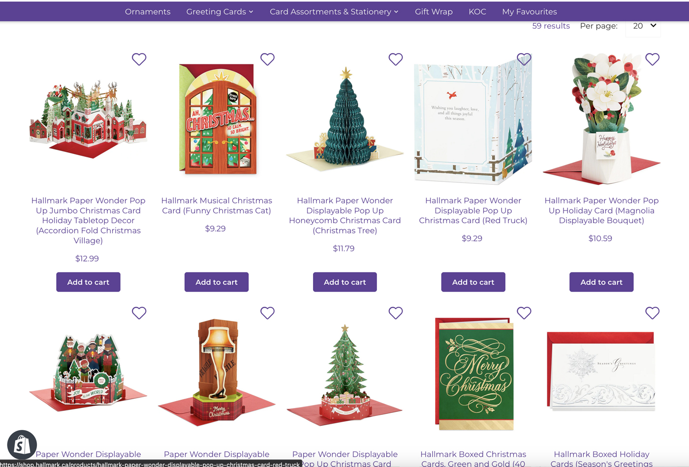Click heart above the leg lamp card
This screenshot has width=689, height=467.
point(267,313)
